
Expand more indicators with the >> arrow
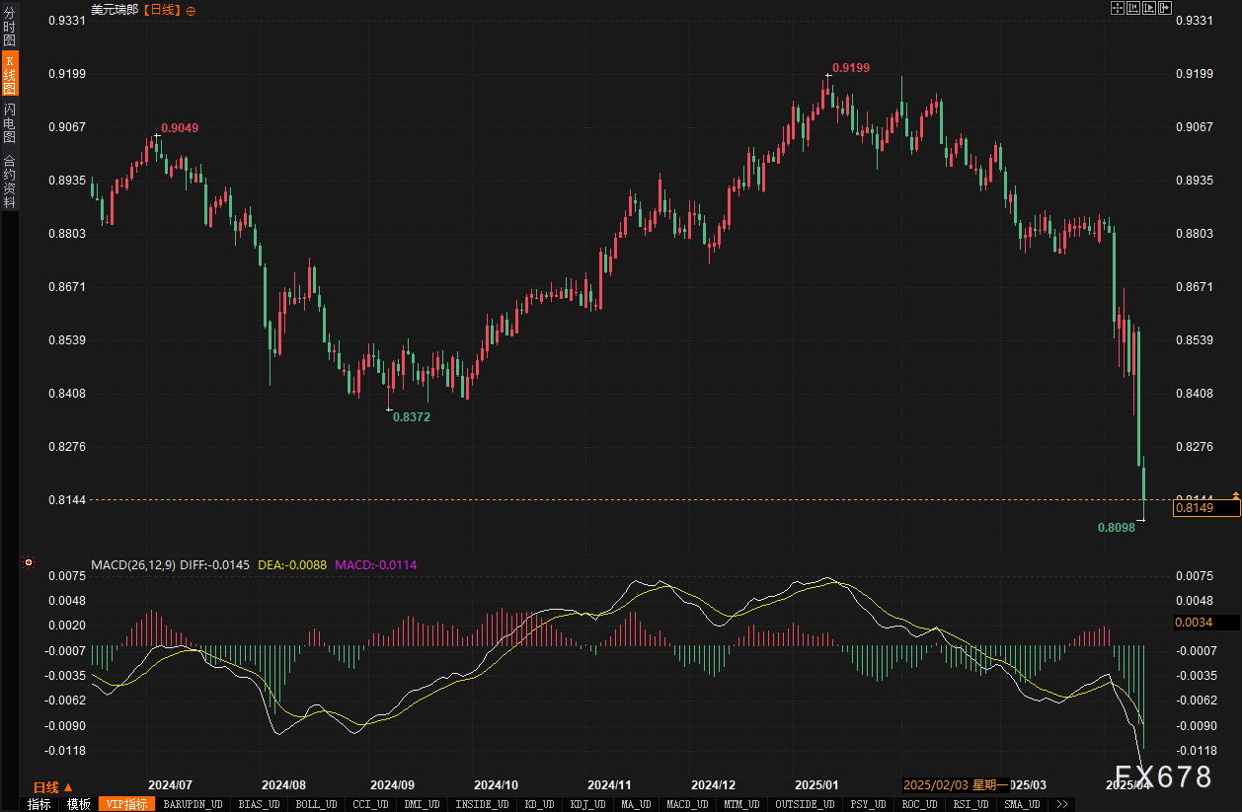(x=1060, y=804)
